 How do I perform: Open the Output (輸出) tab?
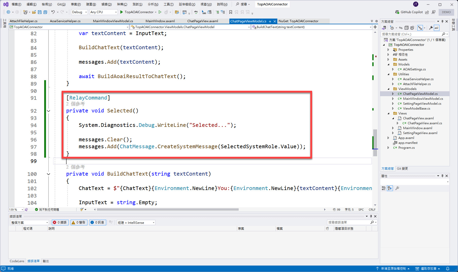pyautogui.click(x=46, y=261)
